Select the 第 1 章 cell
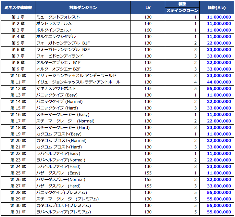The width and height of the screenshot is (235, 217). [x=18, y=17]
